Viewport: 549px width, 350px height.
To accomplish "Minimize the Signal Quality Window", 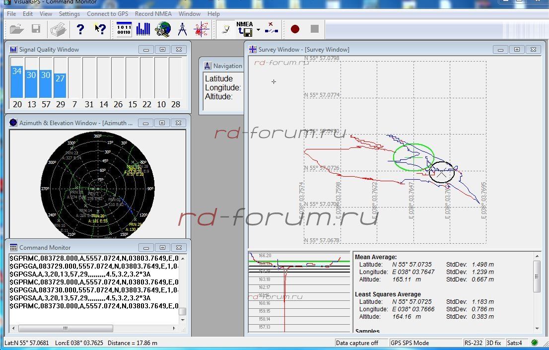I will 146,50.
